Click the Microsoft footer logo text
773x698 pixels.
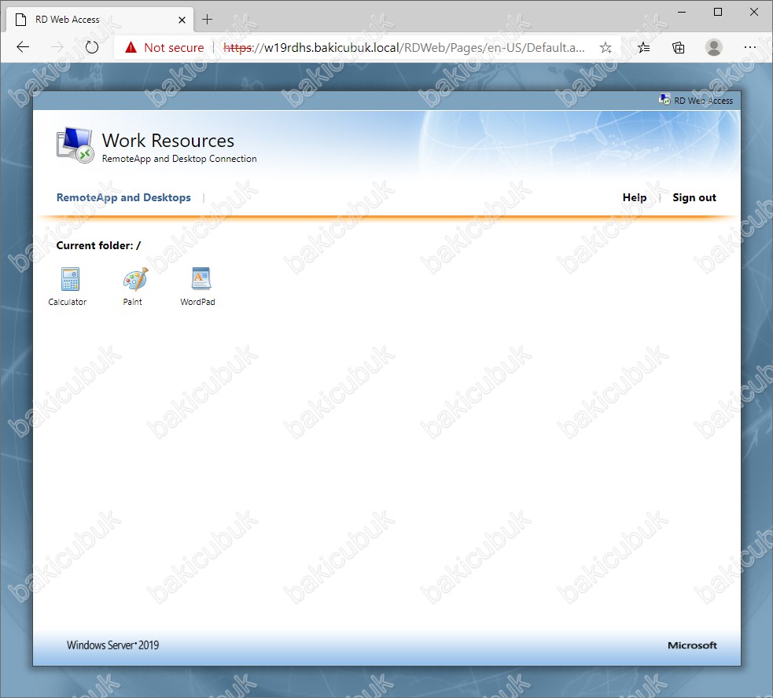click(692, 645)
